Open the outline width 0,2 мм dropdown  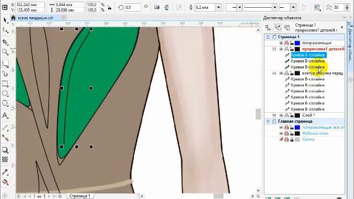[x=218, y=7]
